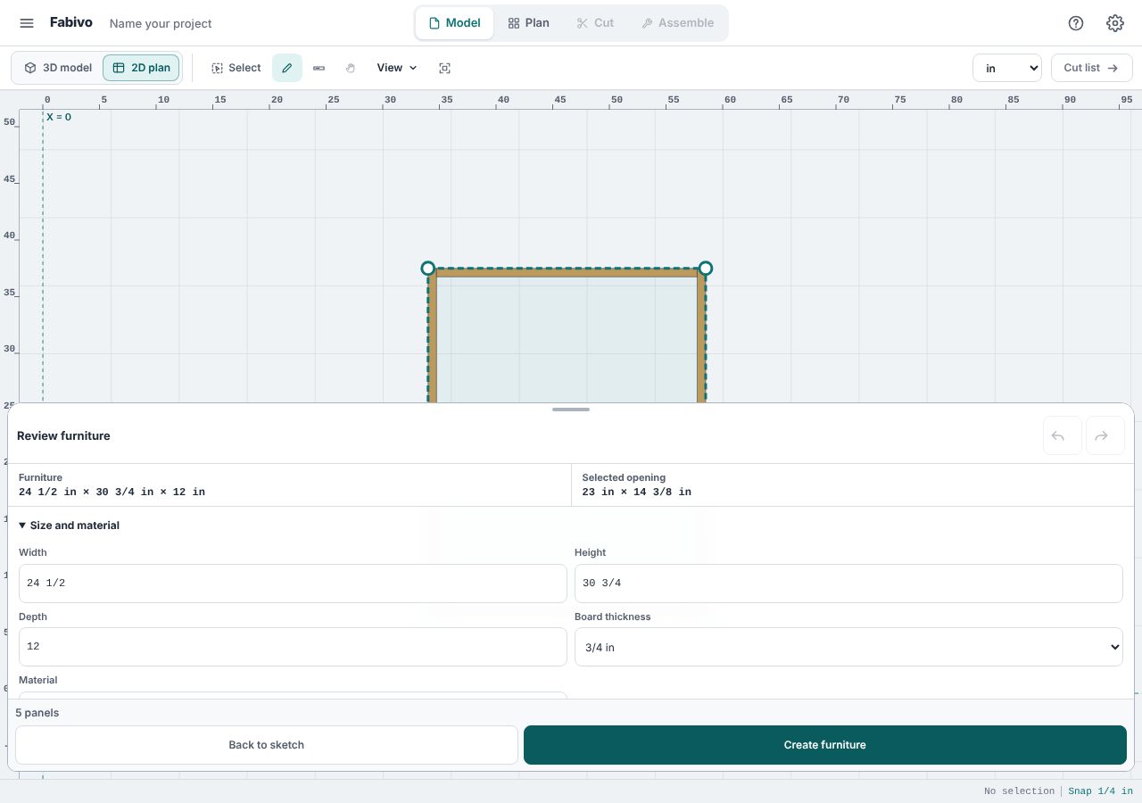The image size is (1142, 803).
Task: Open the Plan tab
Action: (528, 23)
